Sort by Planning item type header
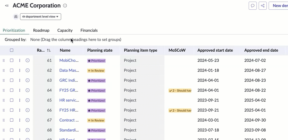 pyautogui.click(x=141, y=50)
